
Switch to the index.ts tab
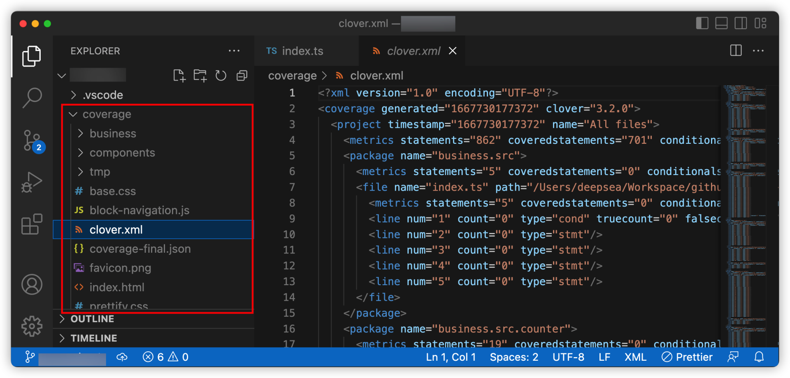(x=302, y=51)
